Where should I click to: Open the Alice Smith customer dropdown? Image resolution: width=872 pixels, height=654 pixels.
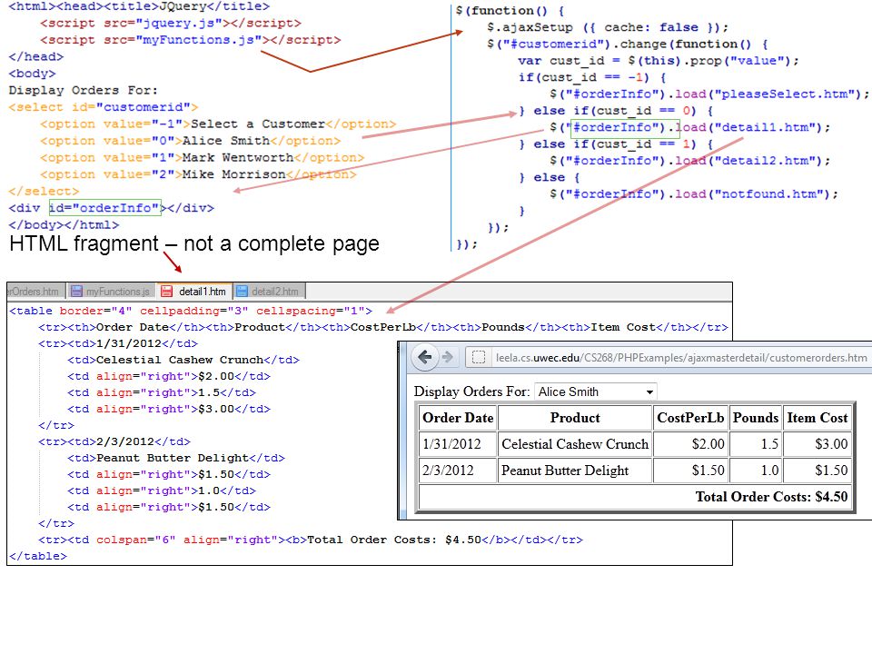click(595, 391)
